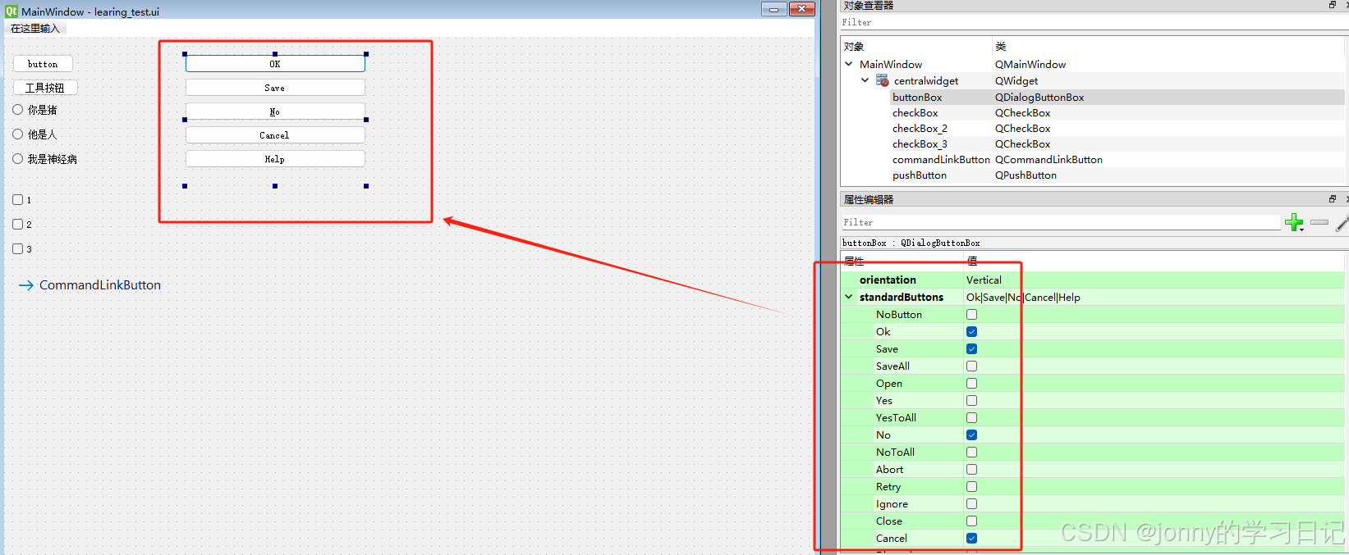Image resolution: width=1349 pixels, height=555 pixels.
Task: Check the YesToAll checkbox
Action: [x=971, y=417]
